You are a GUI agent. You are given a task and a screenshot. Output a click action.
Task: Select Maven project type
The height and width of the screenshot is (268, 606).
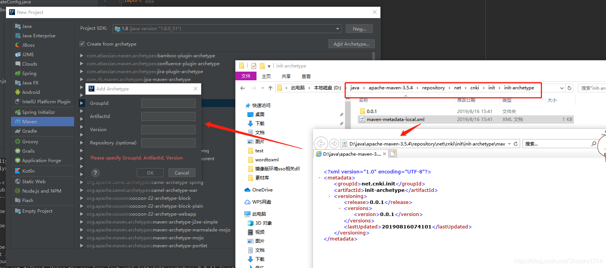(x=43, y=122)
